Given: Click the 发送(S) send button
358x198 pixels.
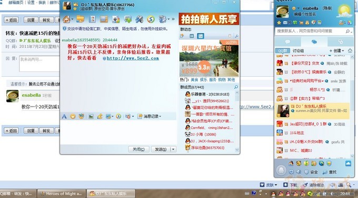Looking at the screenshot, I should [x=161, y=149].
